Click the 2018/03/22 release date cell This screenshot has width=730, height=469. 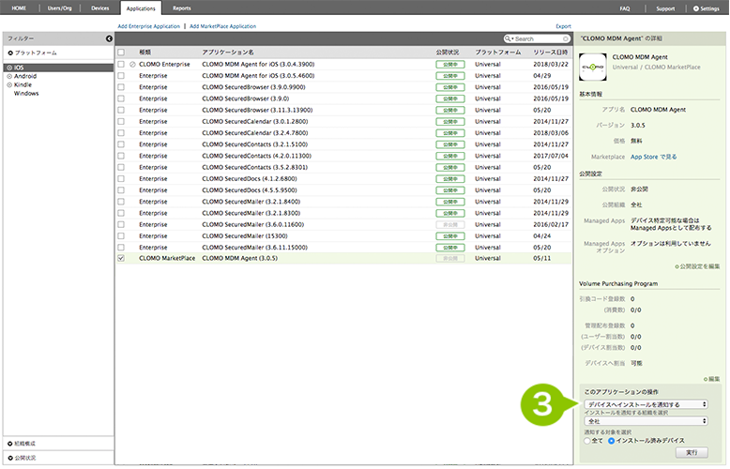click(551, 64)
